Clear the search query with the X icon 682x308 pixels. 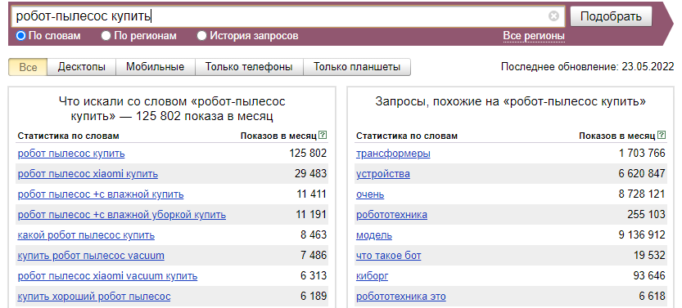(x=553, y=16)
